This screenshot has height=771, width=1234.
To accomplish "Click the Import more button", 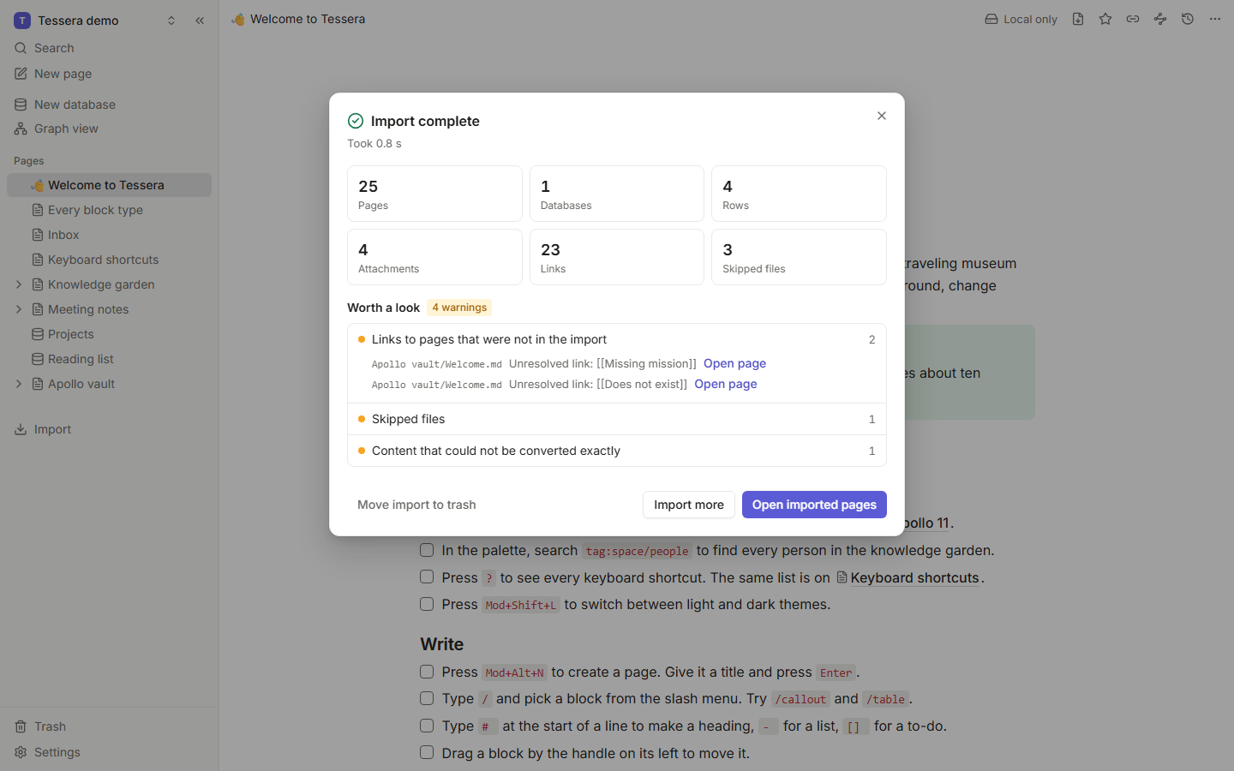I will [x=689, y=505].
